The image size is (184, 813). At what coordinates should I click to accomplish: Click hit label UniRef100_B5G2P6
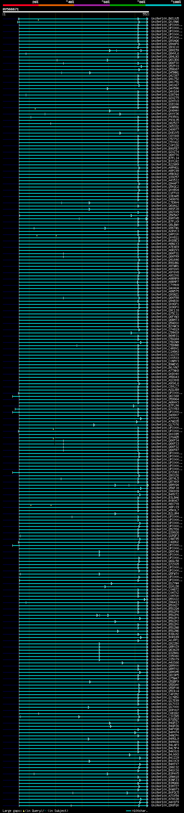tap(165, 615)
